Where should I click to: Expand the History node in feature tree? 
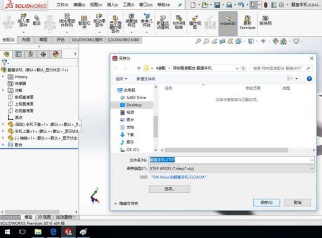tap(3, 77)
